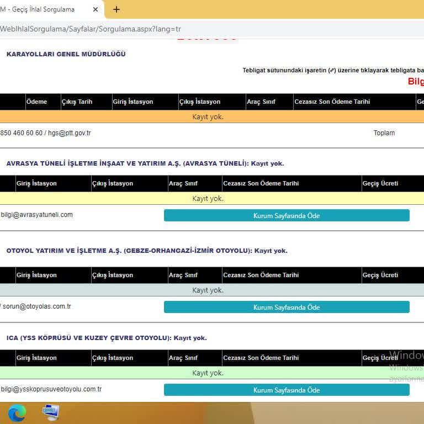This screenshot has height=424, width=424.
Task: Click the Ödeme column header
Action: point(36,102)
